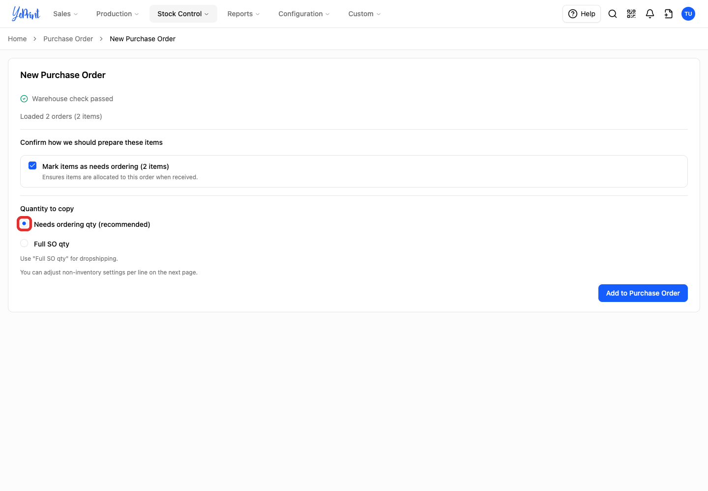
Task: Open the TU user avatar menu
Action: click(x=688, y=14)
